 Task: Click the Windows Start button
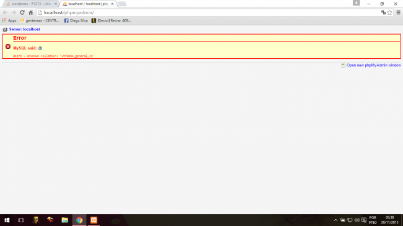(7, 220)
